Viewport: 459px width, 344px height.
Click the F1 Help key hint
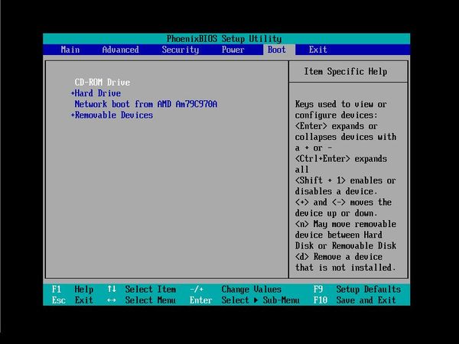tap(73, 289)
